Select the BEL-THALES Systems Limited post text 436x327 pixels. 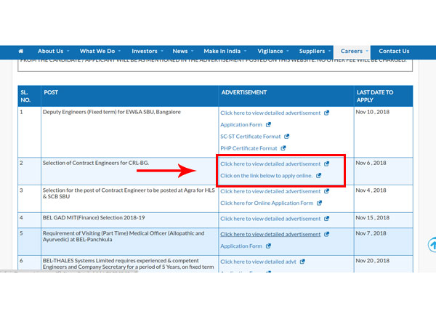pyautogui.click(x=128, y=264)
